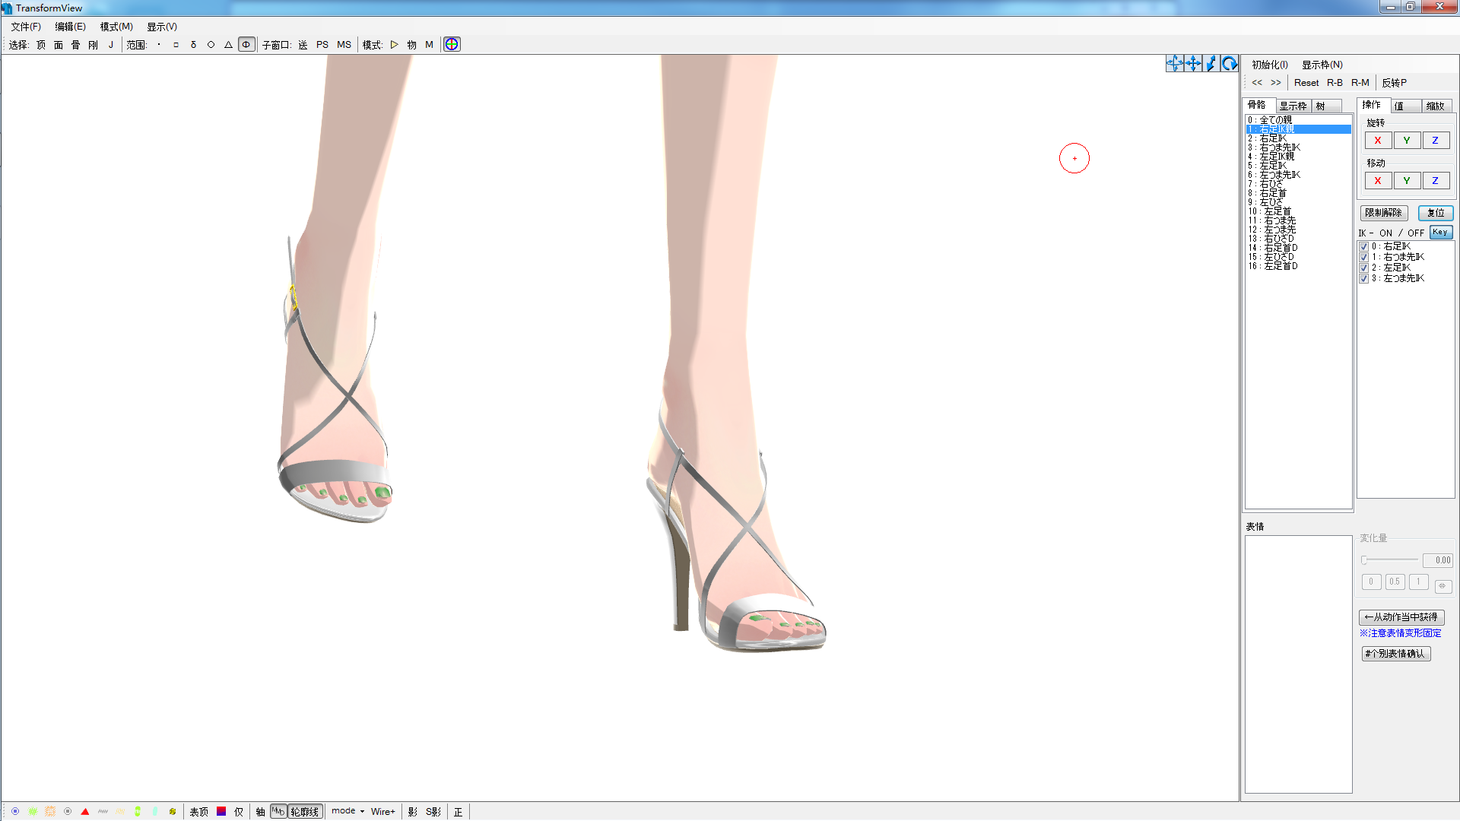Screen dimensions: 1460x821
Task: Click the morph amount slider
Action: [x=1389, y=560]
